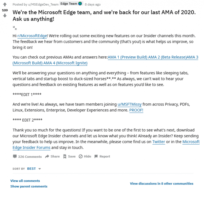Click the Report flag icon
The image size is (204, 198).
(x=96, y=157)
